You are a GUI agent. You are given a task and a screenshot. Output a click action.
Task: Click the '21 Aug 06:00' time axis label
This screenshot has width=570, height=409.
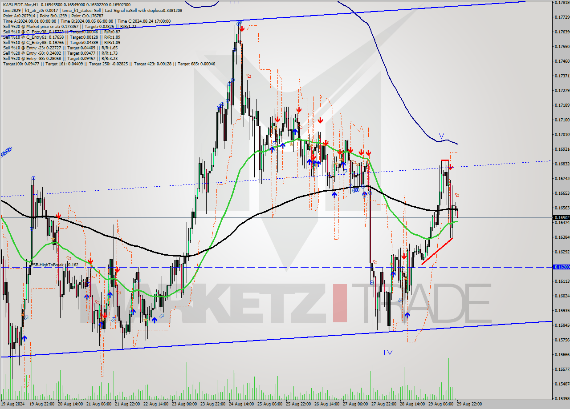98,404
